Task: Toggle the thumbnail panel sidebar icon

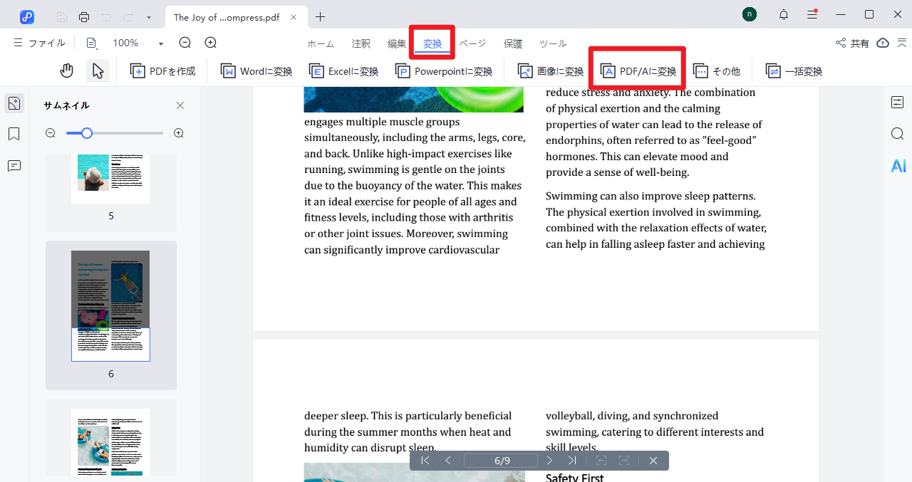Action: 14,103
